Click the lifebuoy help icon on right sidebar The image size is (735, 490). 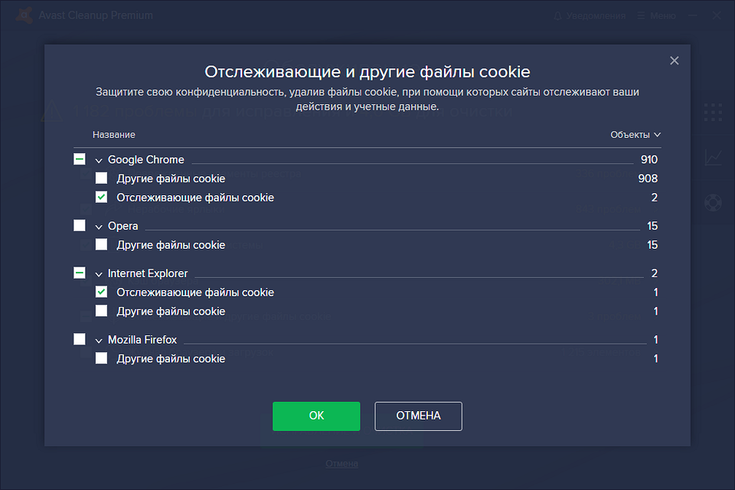713,203
